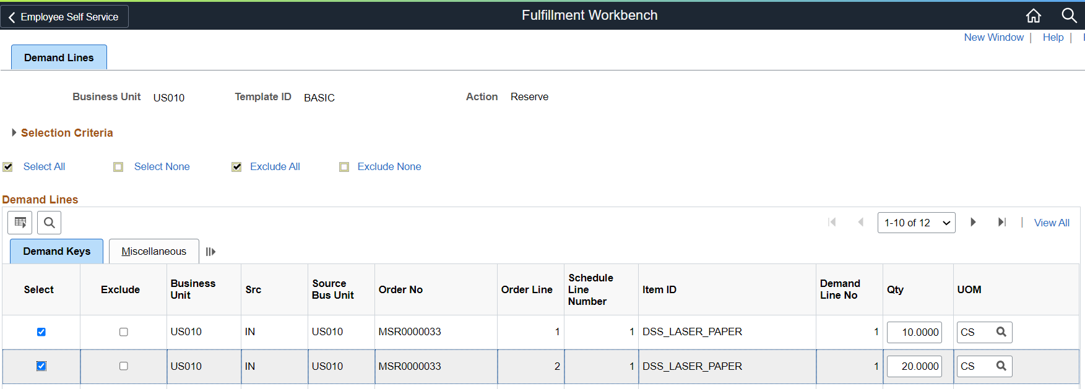The image size is (1085, 389).
Task: Click the grid personalize icon above the table
Action: coord(20,223)
